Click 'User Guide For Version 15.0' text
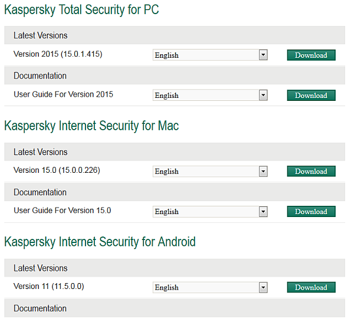351x322 pixels. pos(62,211)
